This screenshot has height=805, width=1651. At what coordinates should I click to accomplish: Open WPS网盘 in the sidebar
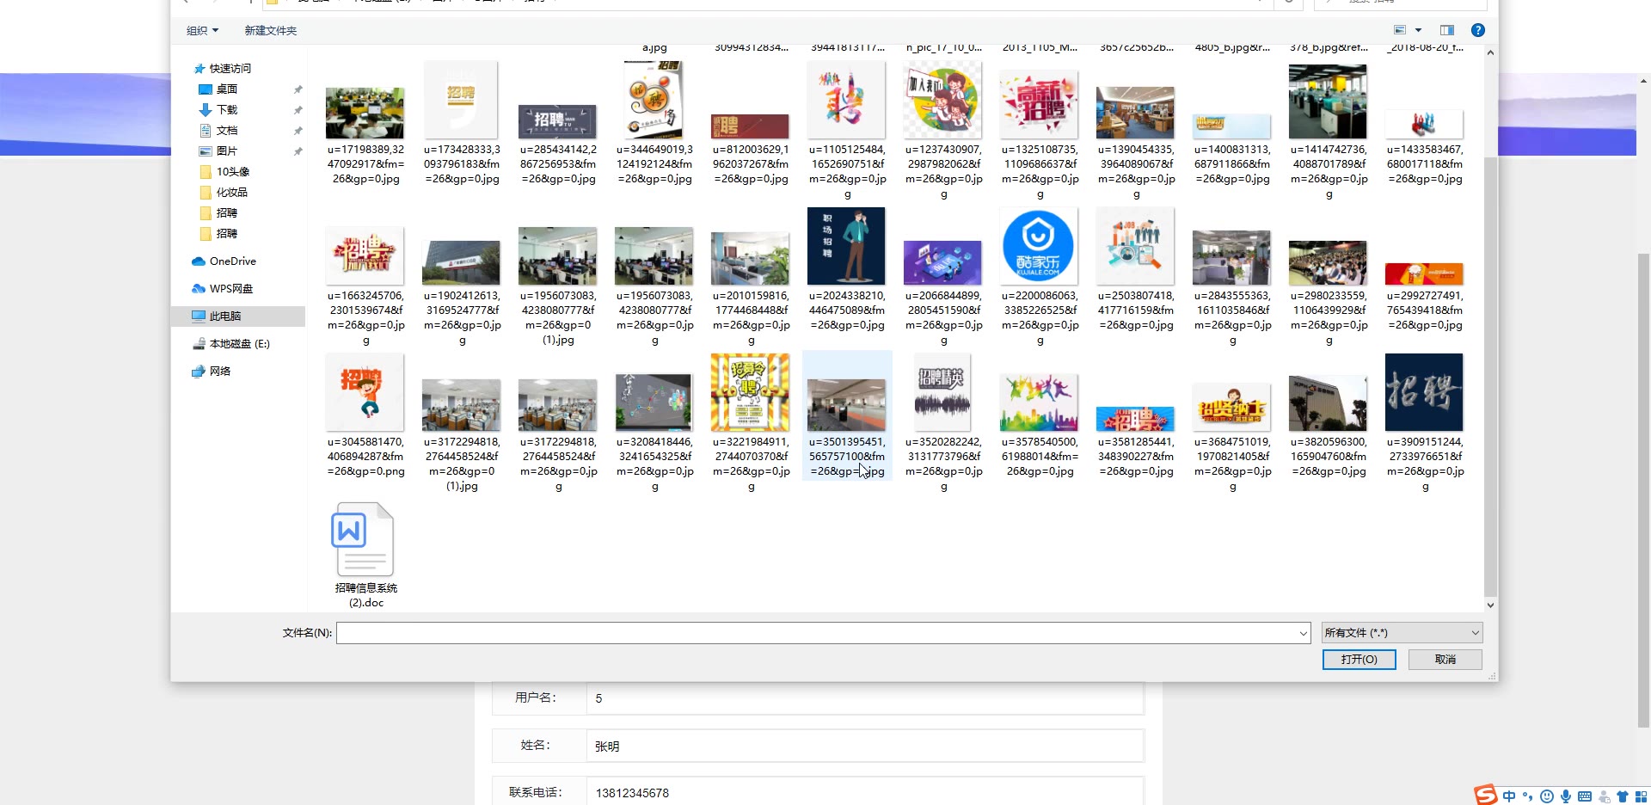click(x=230, y=289)
